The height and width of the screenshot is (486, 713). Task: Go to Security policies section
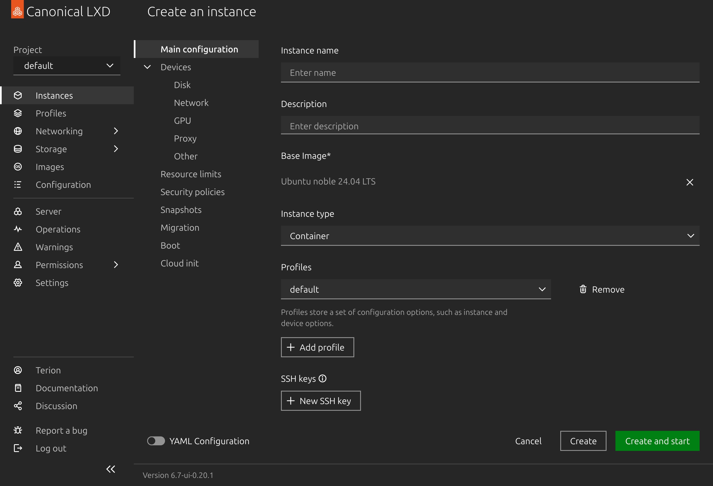coord(192,192)
